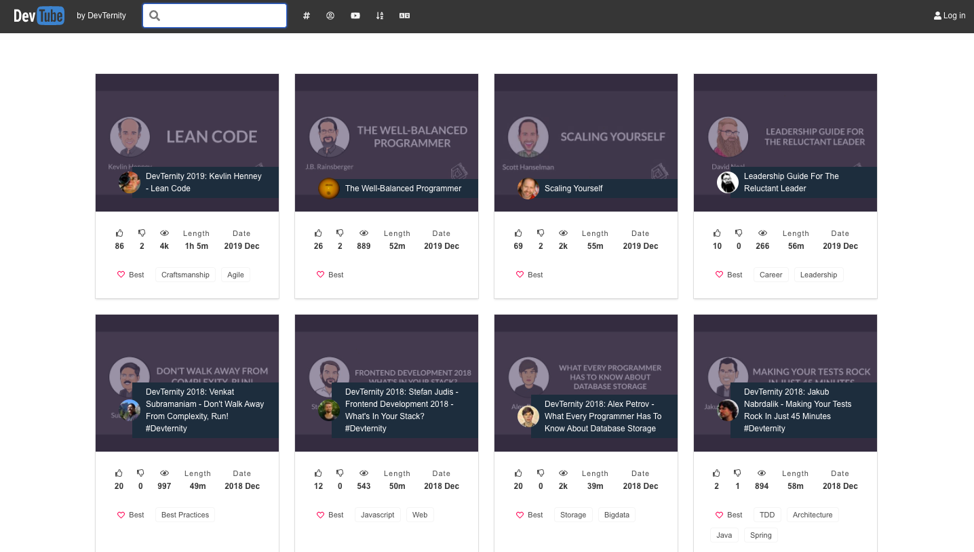Click Best tag on Well-Balanced Programmer card
974x552 pixels.
click(330, 275)
